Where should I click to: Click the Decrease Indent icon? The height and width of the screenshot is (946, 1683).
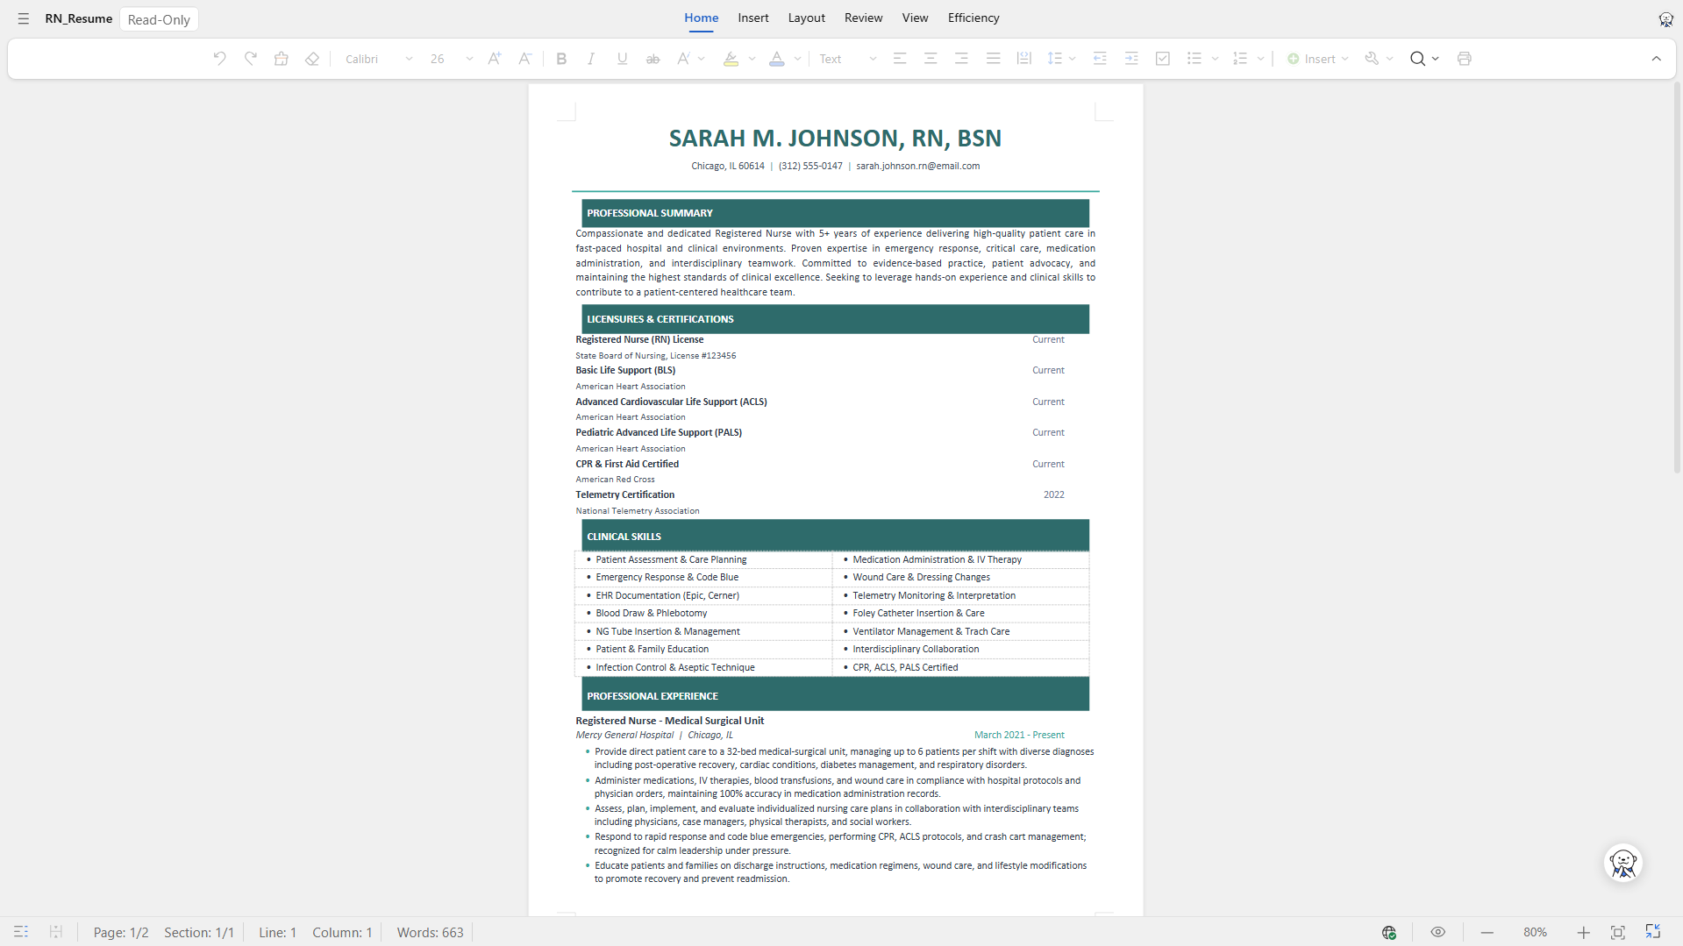point(1100,59)
